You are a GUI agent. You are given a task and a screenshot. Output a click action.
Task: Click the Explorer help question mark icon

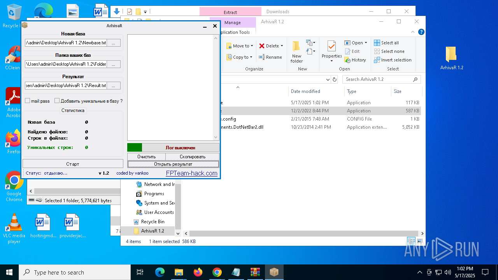point(421,32)
